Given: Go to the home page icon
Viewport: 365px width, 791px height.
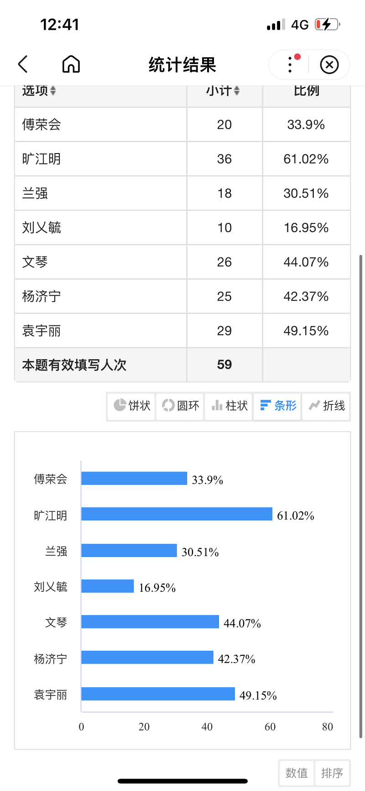Looking at the screenshot, I should (71, 64).
